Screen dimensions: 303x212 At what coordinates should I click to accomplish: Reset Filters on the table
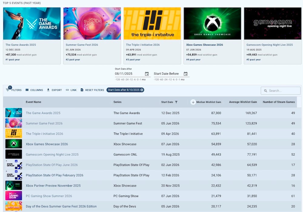[x=92, y=90]
